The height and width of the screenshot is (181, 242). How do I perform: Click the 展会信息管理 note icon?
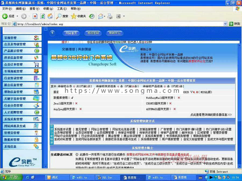[x=37, y=85]
